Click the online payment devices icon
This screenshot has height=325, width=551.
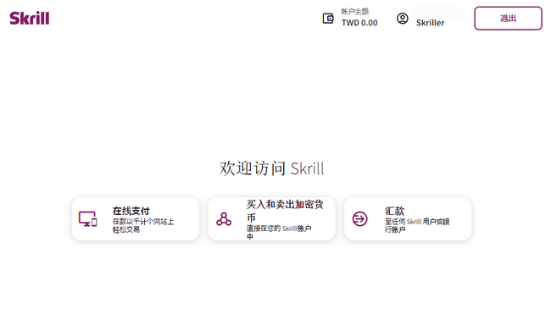[x=88, y=219]
